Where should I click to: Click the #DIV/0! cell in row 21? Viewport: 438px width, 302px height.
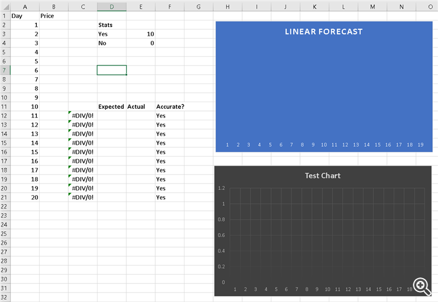(x=83, y=197)
